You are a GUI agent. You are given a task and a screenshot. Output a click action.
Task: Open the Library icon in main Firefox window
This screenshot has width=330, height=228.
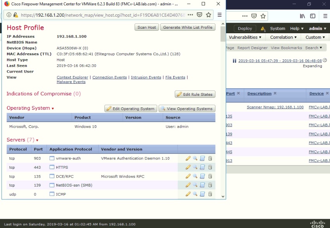[x=302, y=16]
